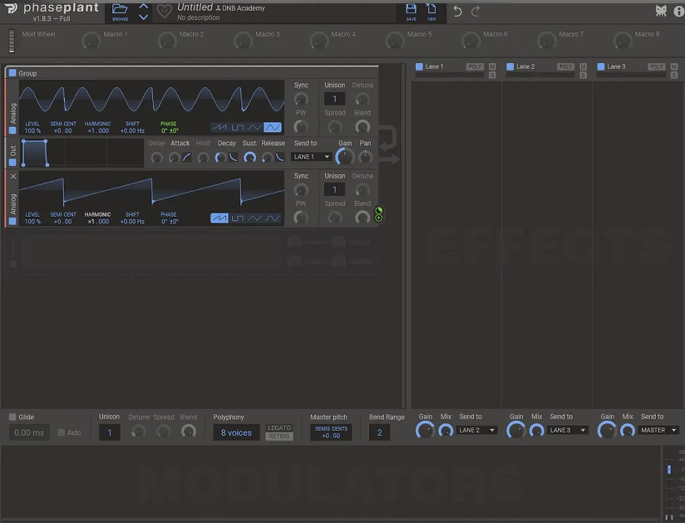
Task: Open the Out module LANE 1 send dropdown
Action: click(311, 157)
